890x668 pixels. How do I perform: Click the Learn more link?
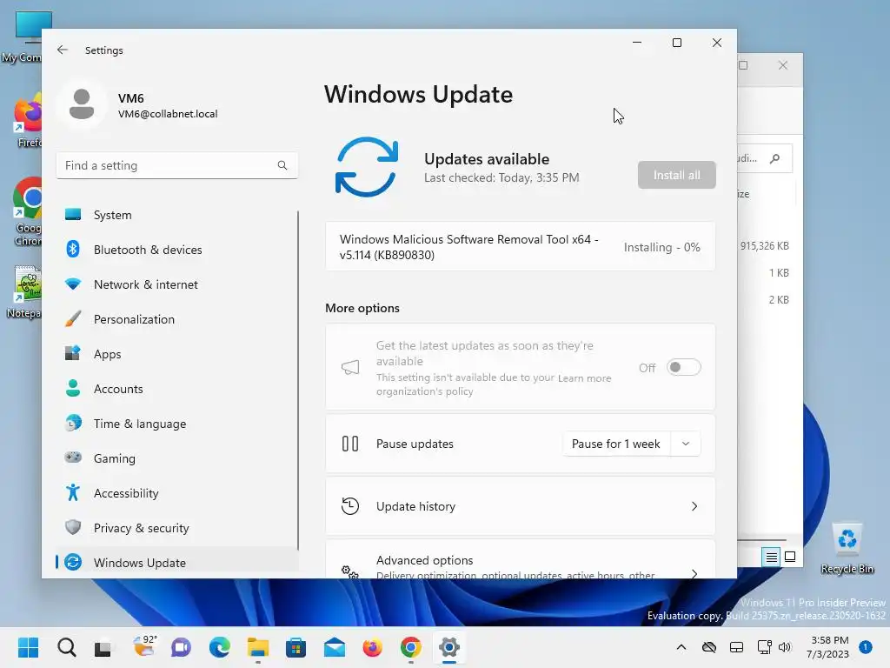[x=584, y=378]
